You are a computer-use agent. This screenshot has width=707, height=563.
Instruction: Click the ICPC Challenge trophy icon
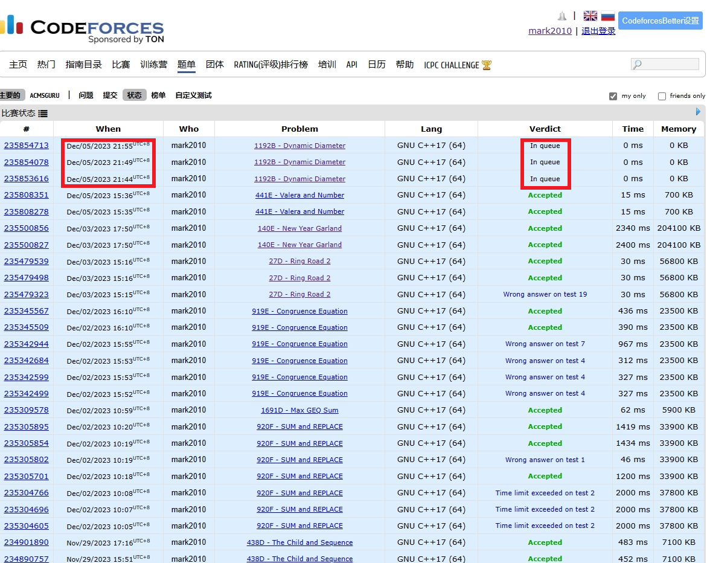coord(487,65)
